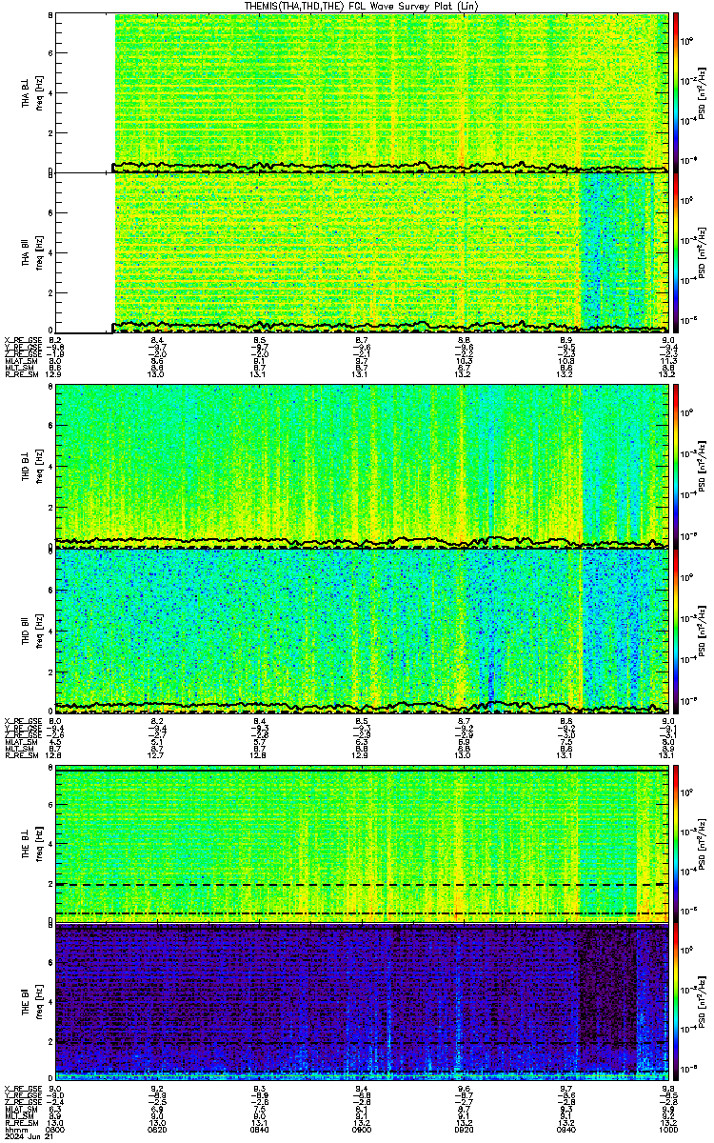Click the THE B-perpendicular spectrogram panel

(362, 844)
